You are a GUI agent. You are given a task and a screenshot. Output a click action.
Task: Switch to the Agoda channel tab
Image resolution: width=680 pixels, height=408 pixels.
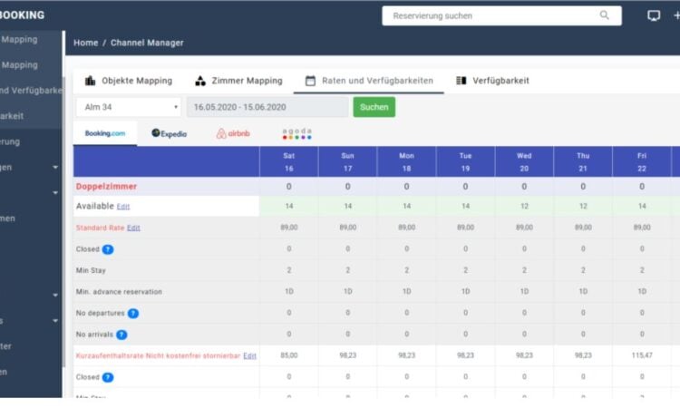point(296,133)
